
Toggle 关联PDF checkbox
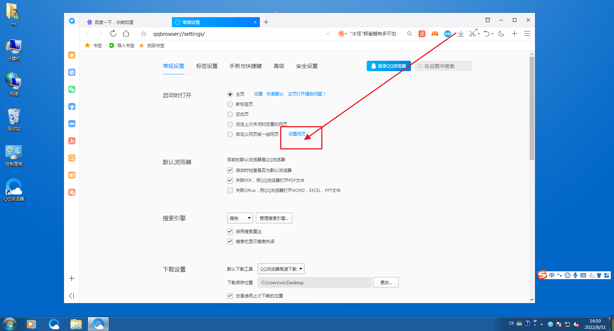pos(230,181)
